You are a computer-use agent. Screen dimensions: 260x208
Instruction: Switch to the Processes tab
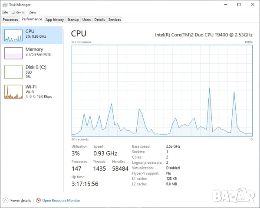point(10,19)
